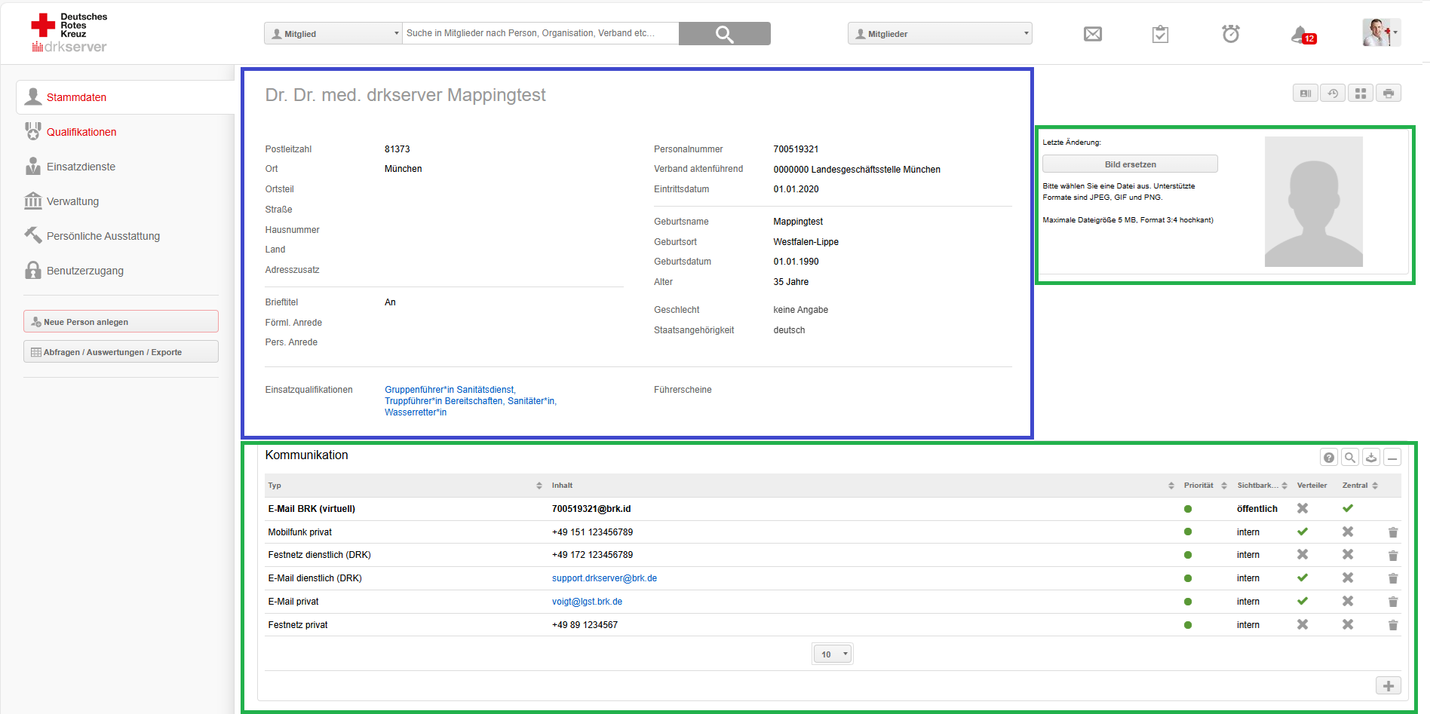
Task: Open Einsatzdienste in the sidebar
Action: click(81, 167)
